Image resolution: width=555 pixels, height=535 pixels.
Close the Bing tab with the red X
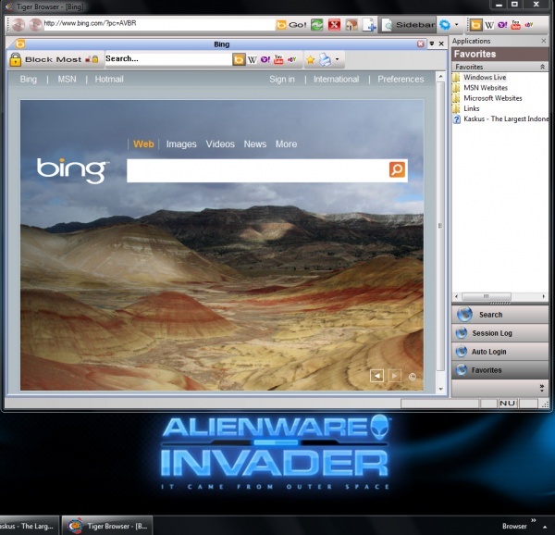pyautogui.click(x=420, y=44)
